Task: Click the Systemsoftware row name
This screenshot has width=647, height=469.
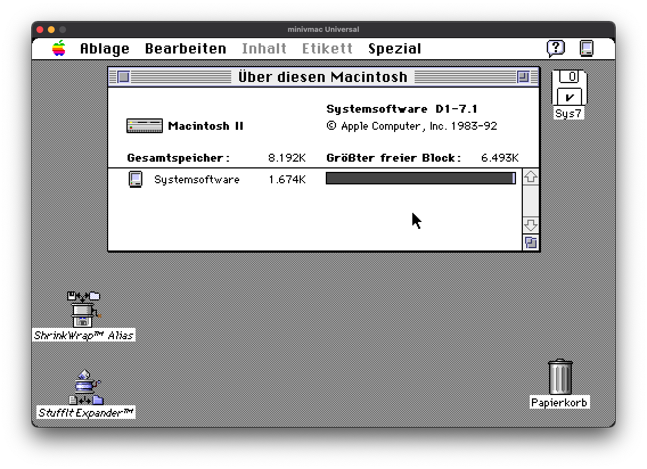Action: (197, 179)
